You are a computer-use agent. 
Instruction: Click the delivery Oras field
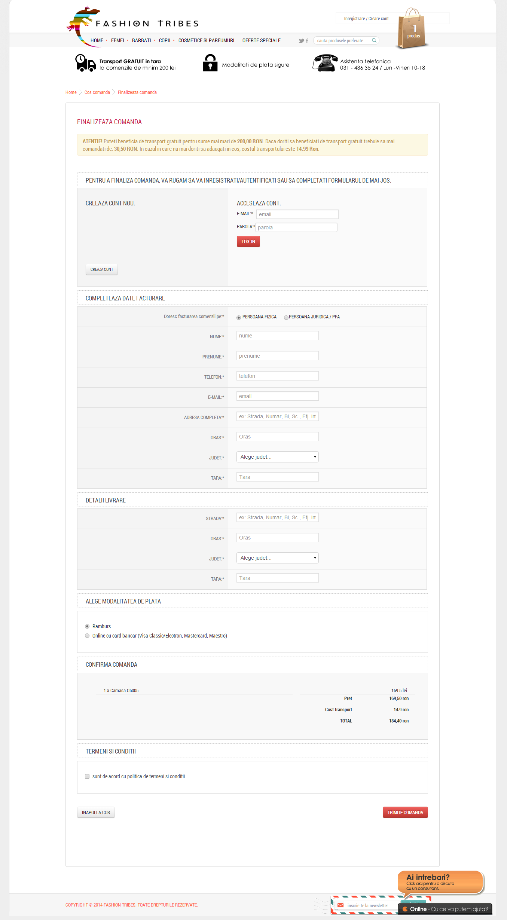pyautogui.click(x=278, y=538)
